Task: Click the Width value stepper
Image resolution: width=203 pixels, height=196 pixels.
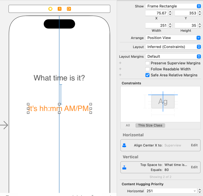Action: [170, 26]
